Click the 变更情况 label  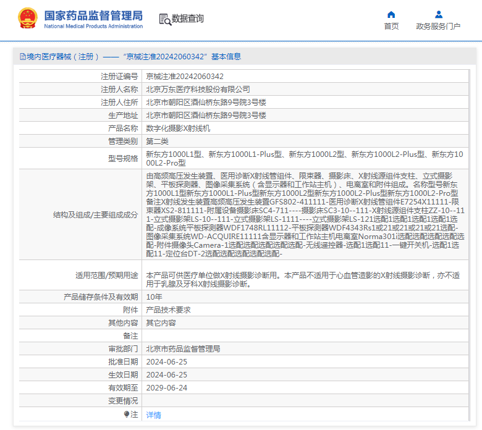123,400
